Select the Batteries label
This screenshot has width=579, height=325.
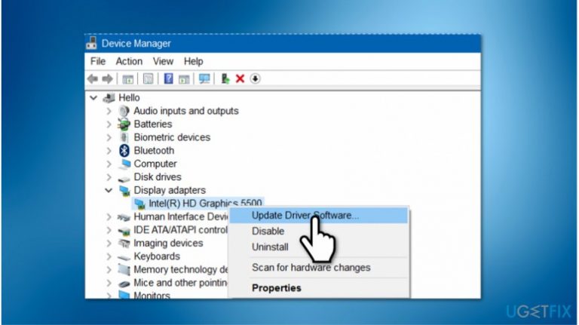153,124
